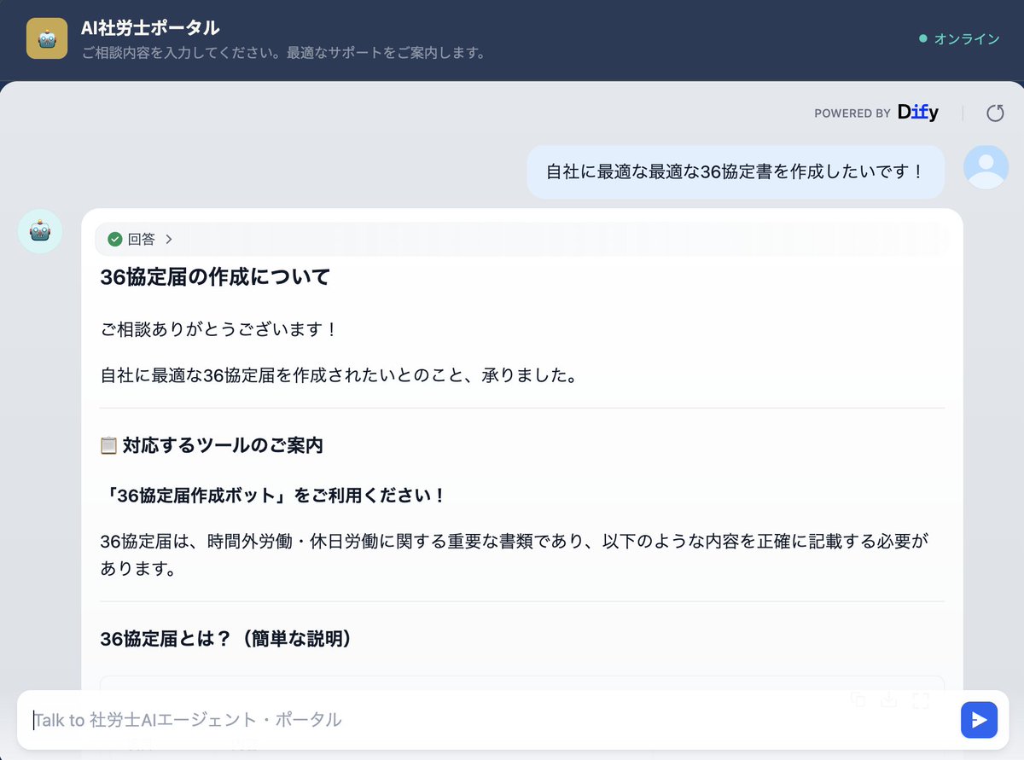Click the header subtitle ご相談内容を入力してください
1024x760 pixels.
pos(283,53)
